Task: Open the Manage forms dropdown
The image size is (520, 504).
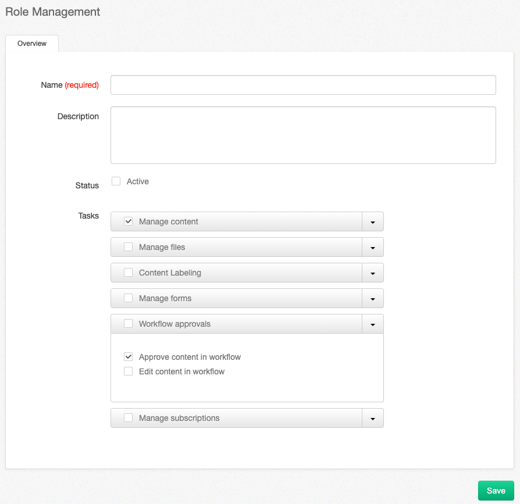Action: (372, 298)
